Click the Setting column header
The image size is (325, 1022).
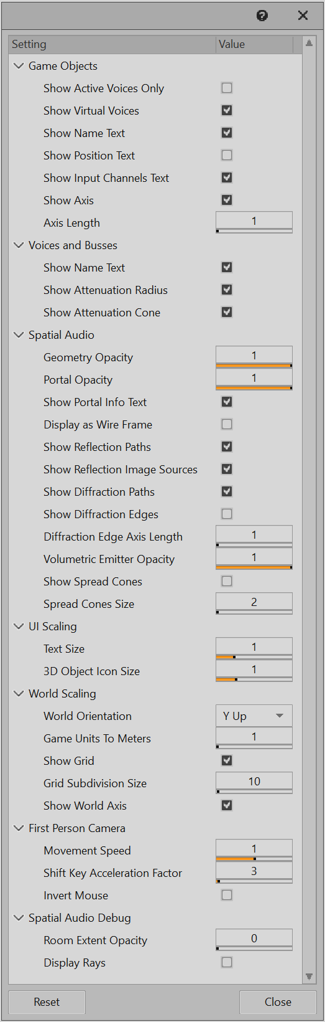point(112,44)
